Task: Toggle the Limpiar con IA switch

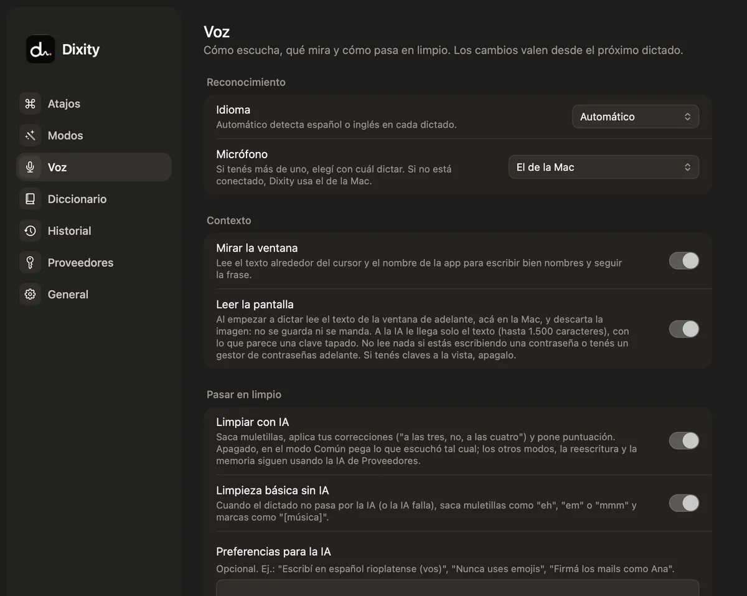Action: (684, 441)
